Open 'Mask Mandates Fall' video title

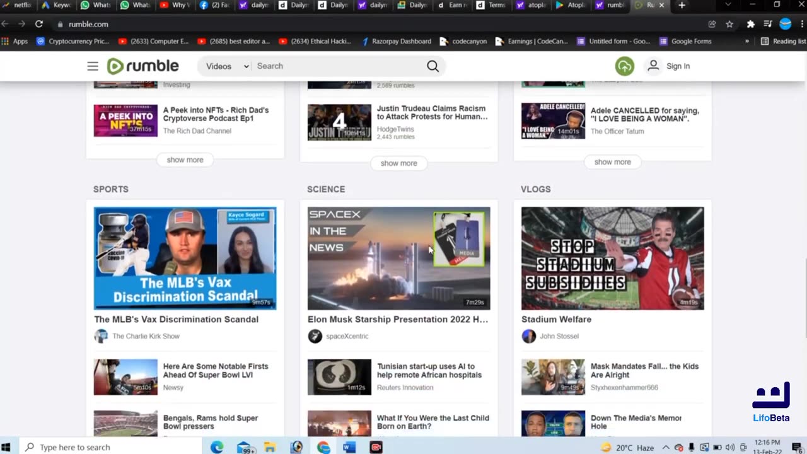tap(645, 371)
